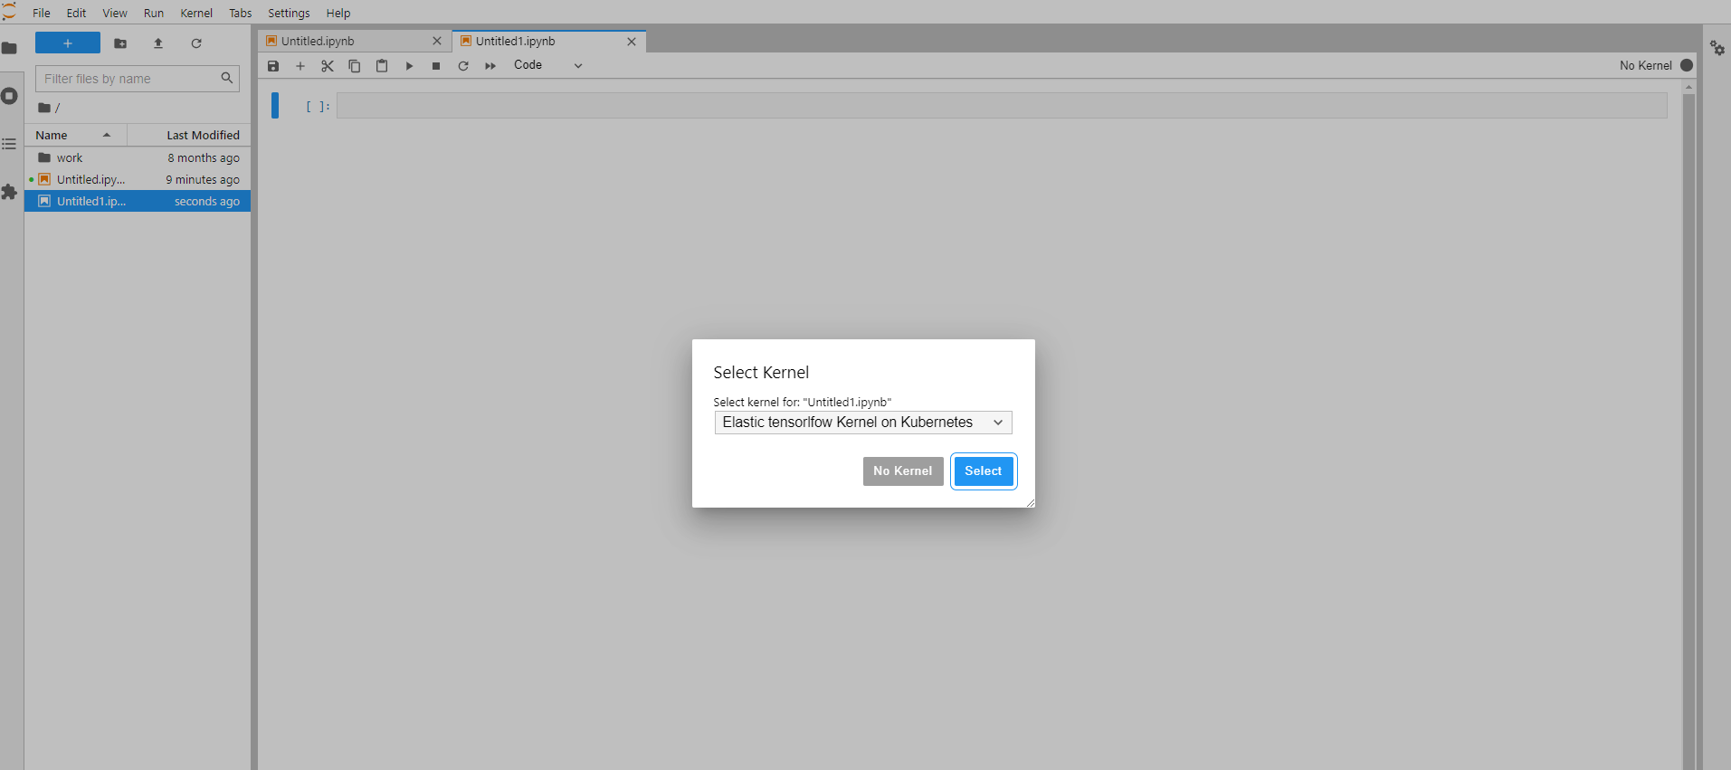The width and height of the screenshot is (1731, 770).
Task: Click the "seconds ago" timestamp
Action: pyautogui.click(x=207, y=201)
